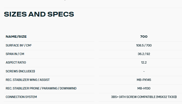Click the SIZES AND SPECS heading
The height and width of the screenshot is (104, 182).
point(39,14)
